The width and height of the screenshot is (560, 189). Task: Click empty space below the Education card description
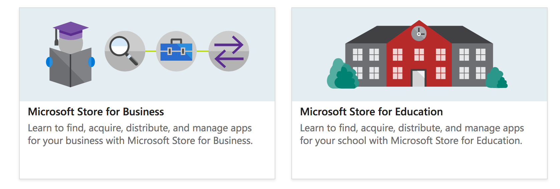click(x=419, y=163)
